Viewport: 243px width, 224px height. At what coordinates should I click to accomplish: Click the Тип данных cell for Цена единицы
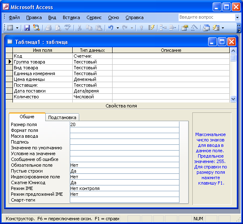[x=92, y=79]
